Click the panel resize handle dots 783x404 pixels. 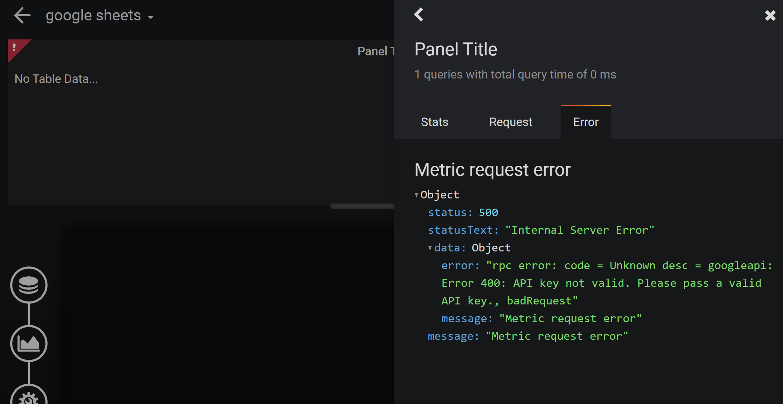pos(362,205)
